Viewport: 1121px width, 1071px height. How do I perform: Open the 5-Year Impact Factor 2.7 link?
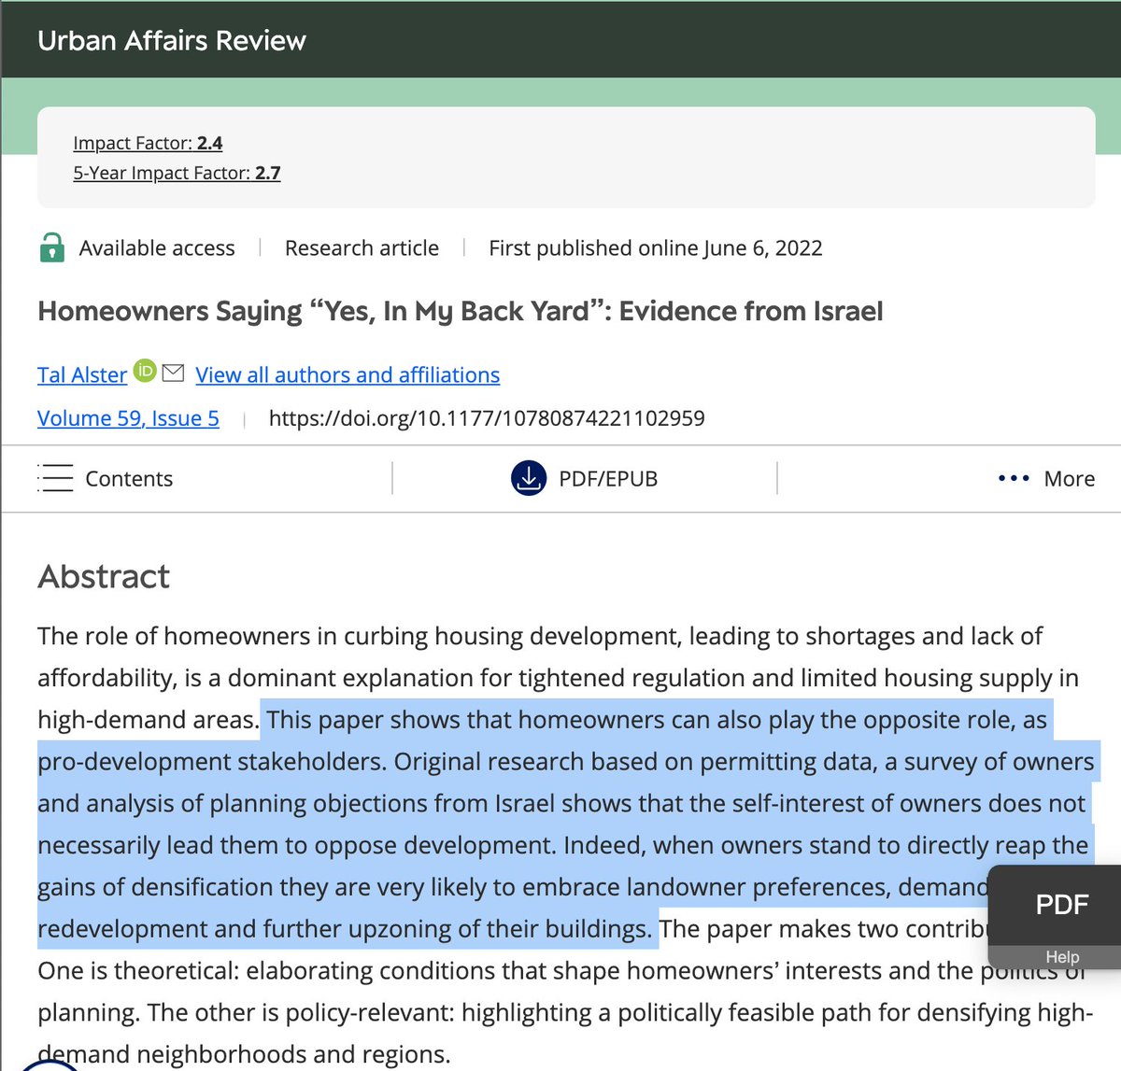[177, 173]
